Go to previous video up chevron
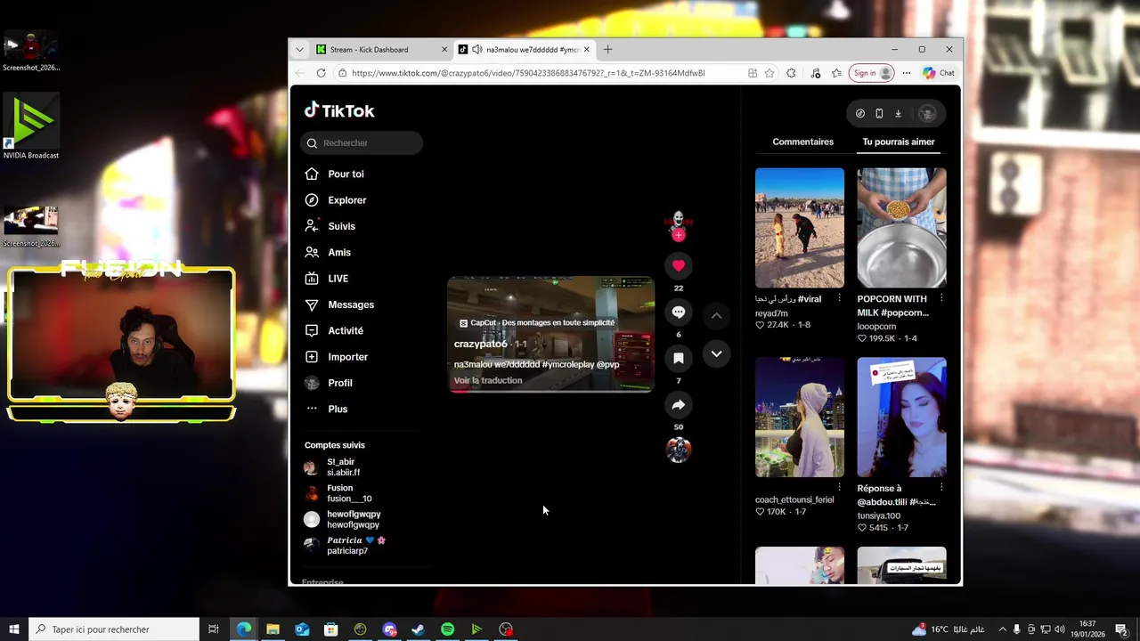1140x641 pixels. click(716, 315)
